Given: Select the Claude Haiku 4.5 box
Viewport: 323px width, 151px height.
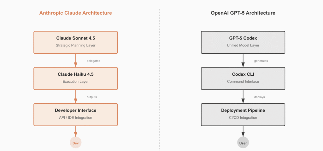Looking at the screenshot, I should [x=75, y=78].
